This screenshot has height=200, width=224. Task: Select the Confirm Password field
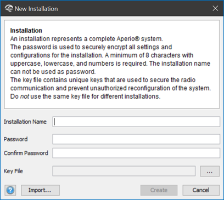click(136, 153)
